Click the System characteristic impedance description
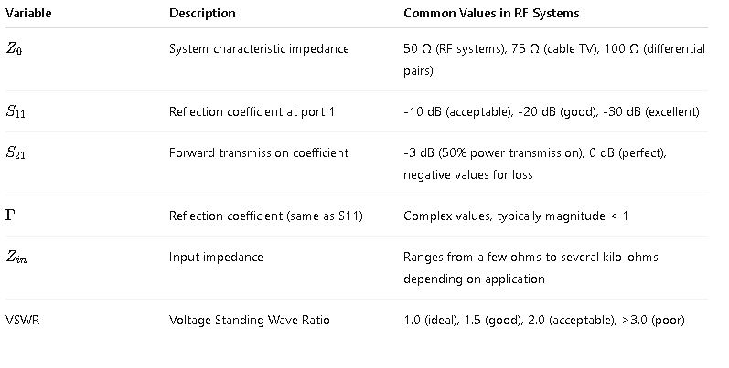The height and width of the screenshot is (368, 729). click(x=259, y=49)
